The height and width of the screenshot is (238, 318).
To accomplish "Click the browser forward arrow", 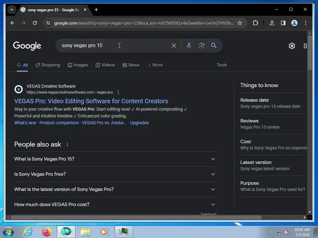I will pos(24,23).
